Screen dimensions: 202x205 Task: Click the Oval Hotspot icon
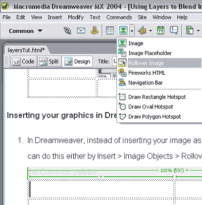click(122, 106)
